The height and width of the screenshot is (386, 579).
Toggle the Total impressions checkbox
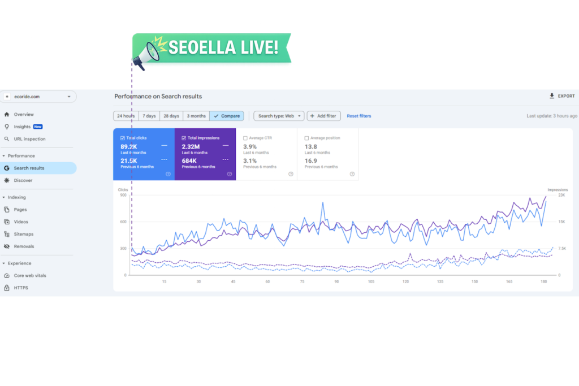[184, 138]
